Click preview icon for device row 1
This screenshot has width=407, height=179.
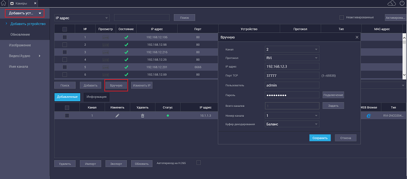pyautogui.click(x=105, y=38)
